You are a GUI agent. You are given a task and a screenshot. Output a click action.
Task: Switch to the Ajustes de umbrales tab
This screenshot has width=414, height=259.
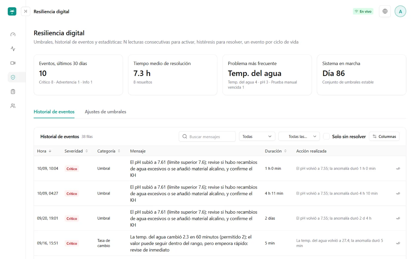105,112
